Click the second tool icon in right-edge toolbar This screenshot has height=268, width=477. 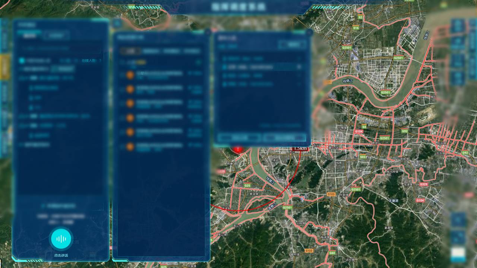[x=457, y=43]
